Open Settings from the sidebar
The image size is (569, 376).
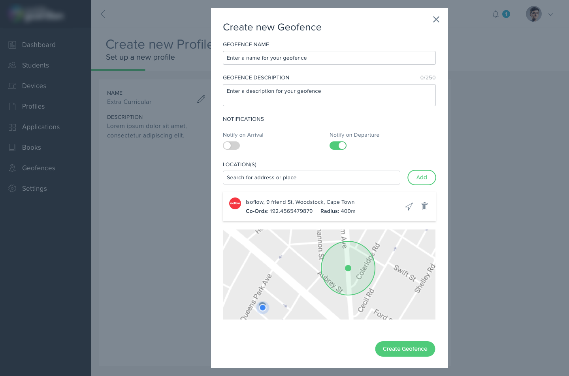34,189
